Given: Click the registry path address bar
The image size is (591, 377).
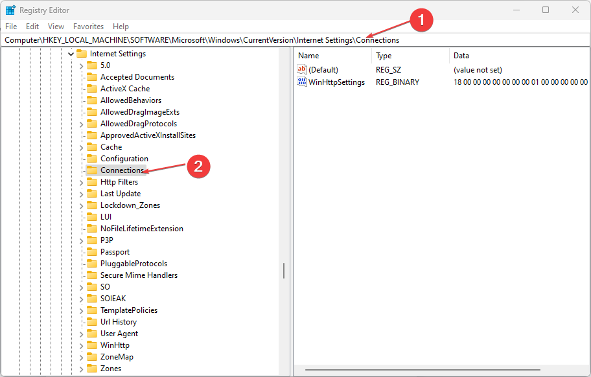Looking at the screenshot, I should (x=295, y=40).
